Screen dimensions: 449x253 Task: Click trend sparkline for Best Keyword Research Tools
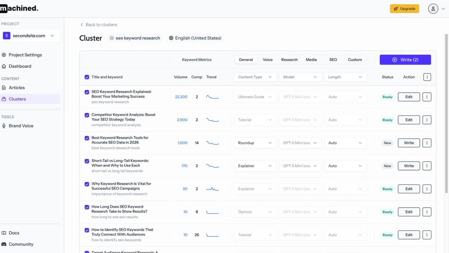point(213,143)
